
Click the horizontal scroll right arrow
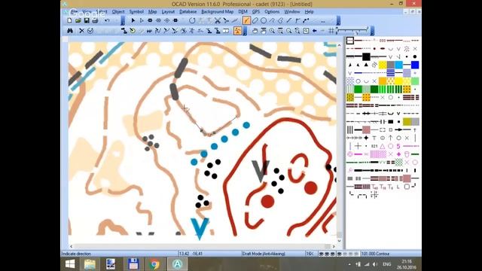(x=334, y=246)
